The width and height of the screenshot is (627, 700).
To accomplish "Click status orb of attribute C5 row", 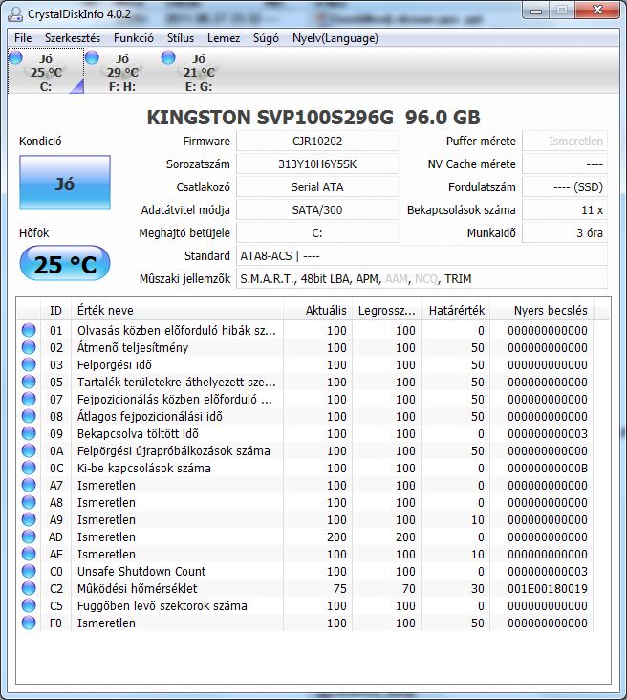I will click(x=29, y=605).
